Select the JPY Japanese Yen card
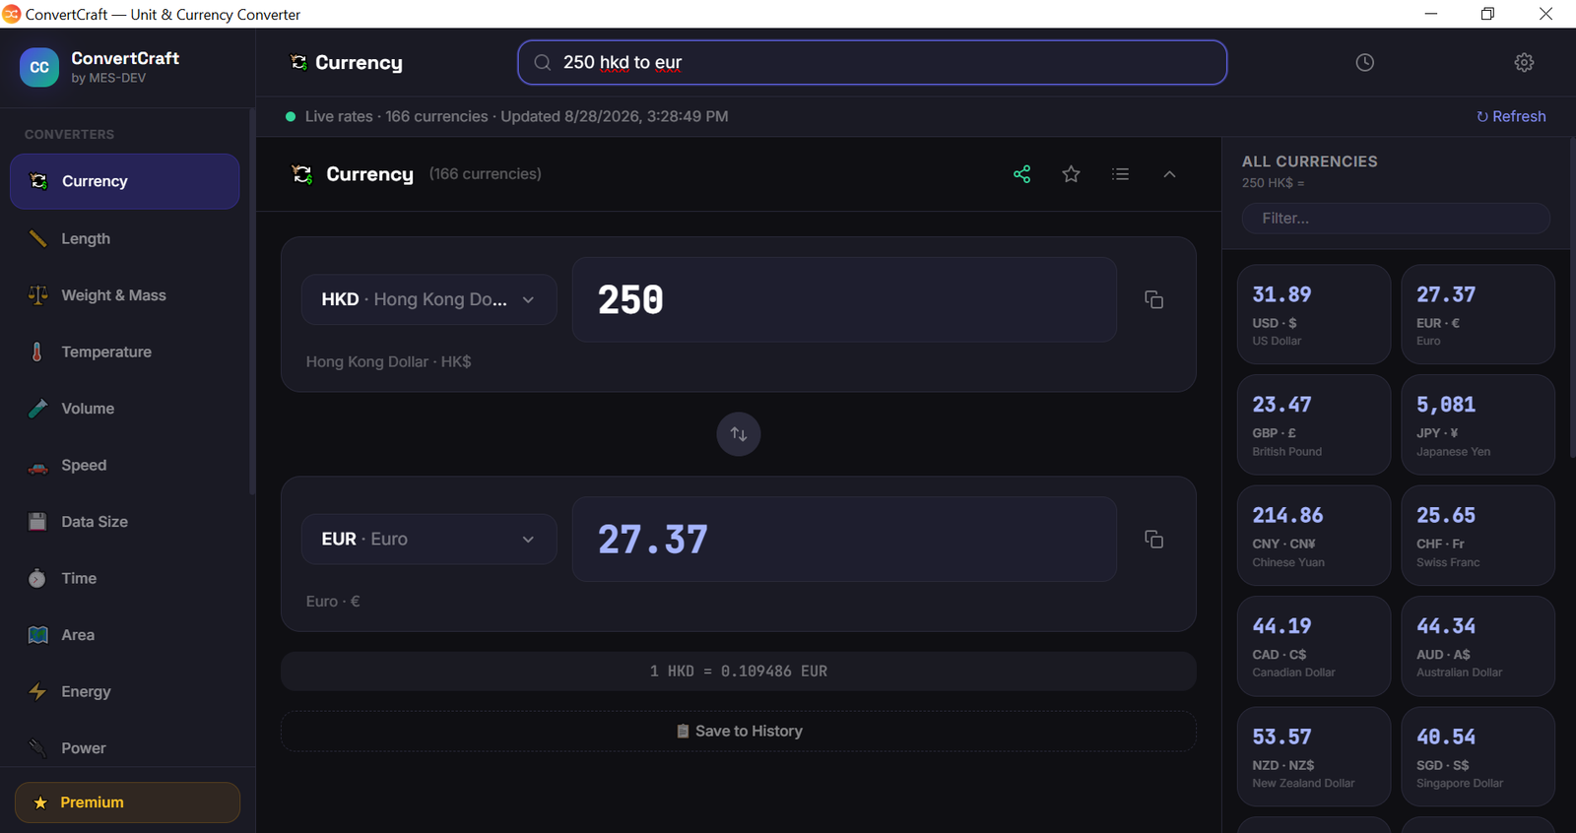Viewport: 1576px width, 833px height. (x=1478, y=424)
